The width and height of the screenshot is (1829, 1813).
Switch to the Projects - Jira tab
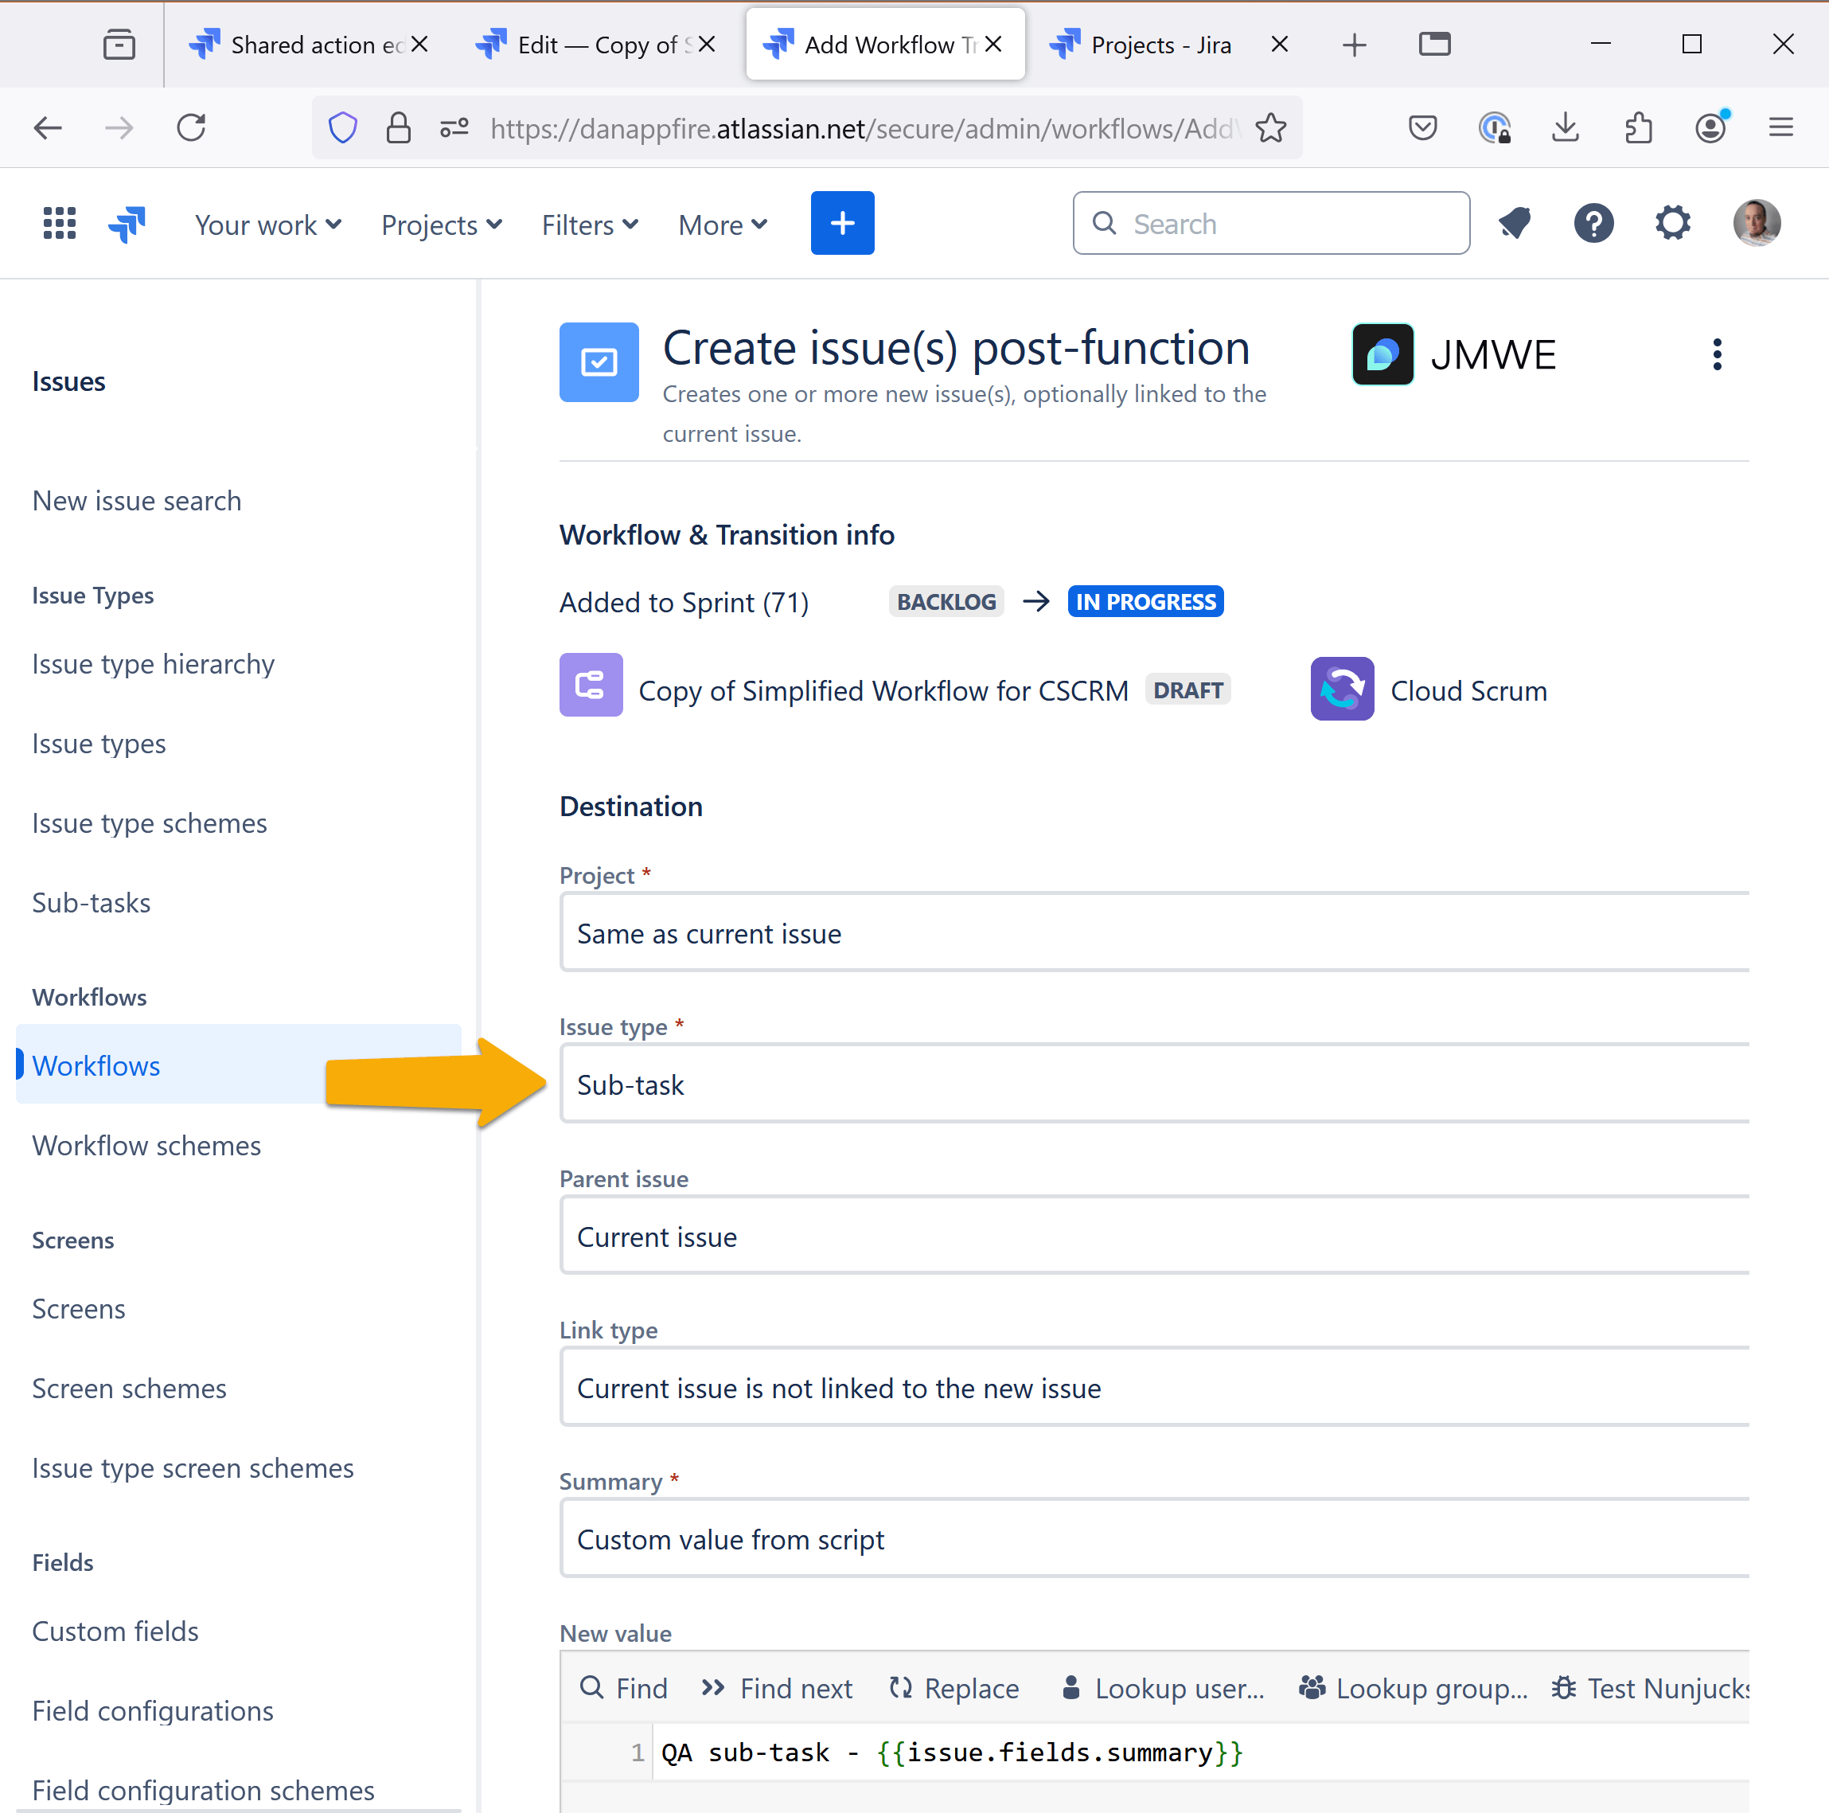click(x=1160, y=45)
